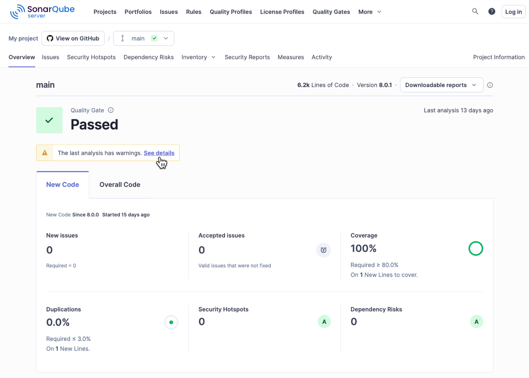Expand the More navigation menu
This screenshot has height=378, width=529.
370,12
